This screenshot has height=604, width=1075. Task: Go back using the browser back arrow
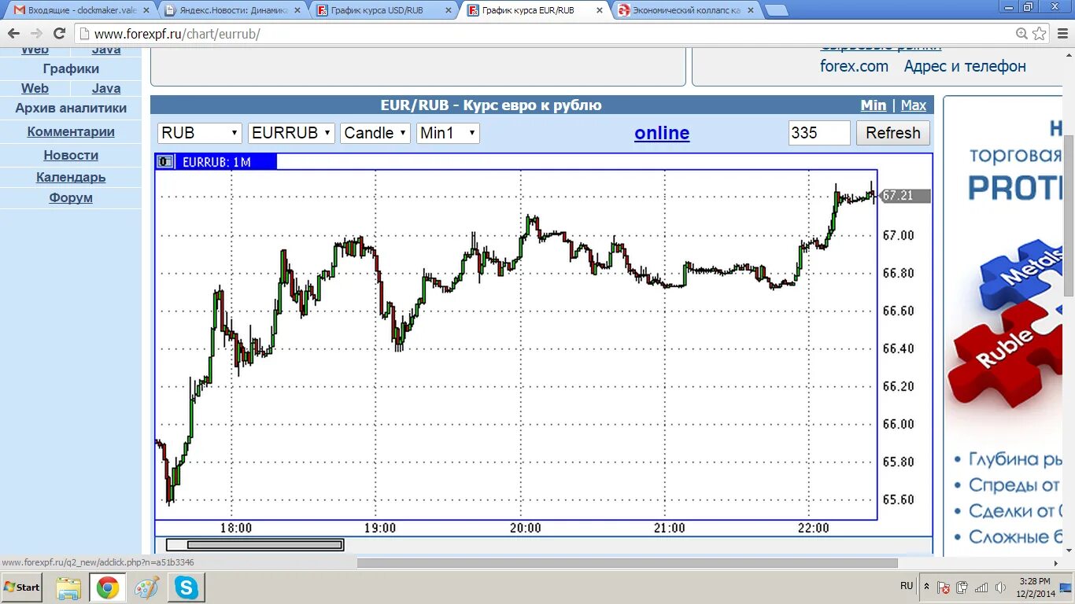pos(13,34)
